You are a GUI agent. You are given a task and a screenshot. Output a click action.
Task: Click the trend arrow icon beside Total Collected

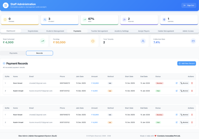coord(42,41)
